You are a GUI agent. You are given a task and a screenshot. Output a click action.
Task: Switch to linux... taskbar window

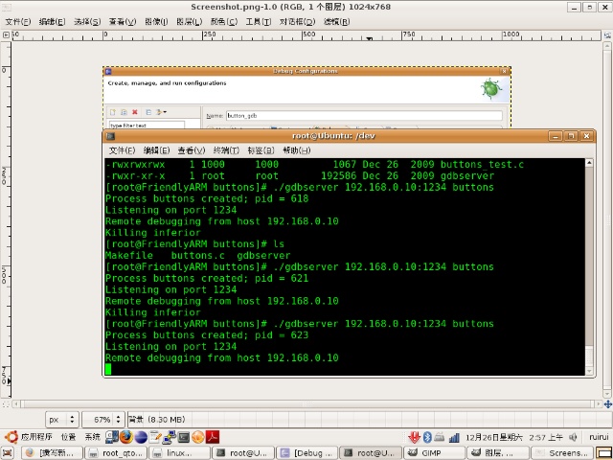pos(179,453)
